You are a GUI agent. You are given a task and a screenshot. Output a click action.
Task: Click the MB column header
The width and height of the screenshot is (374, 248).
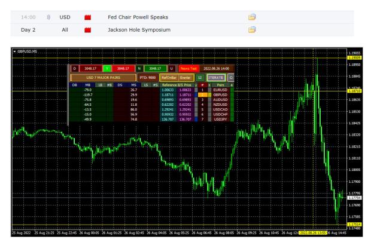pyautogui.click(x=88, y=85)
